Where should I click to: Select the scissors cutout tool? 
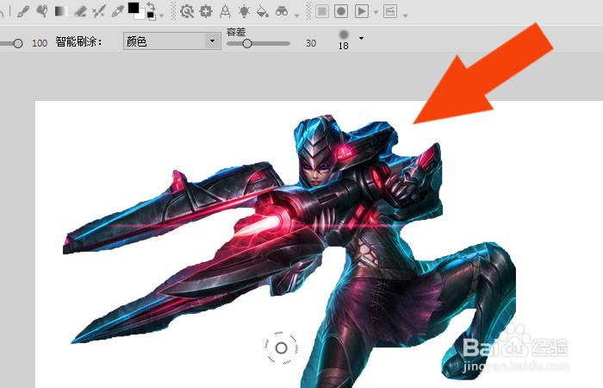pos(98,11)
